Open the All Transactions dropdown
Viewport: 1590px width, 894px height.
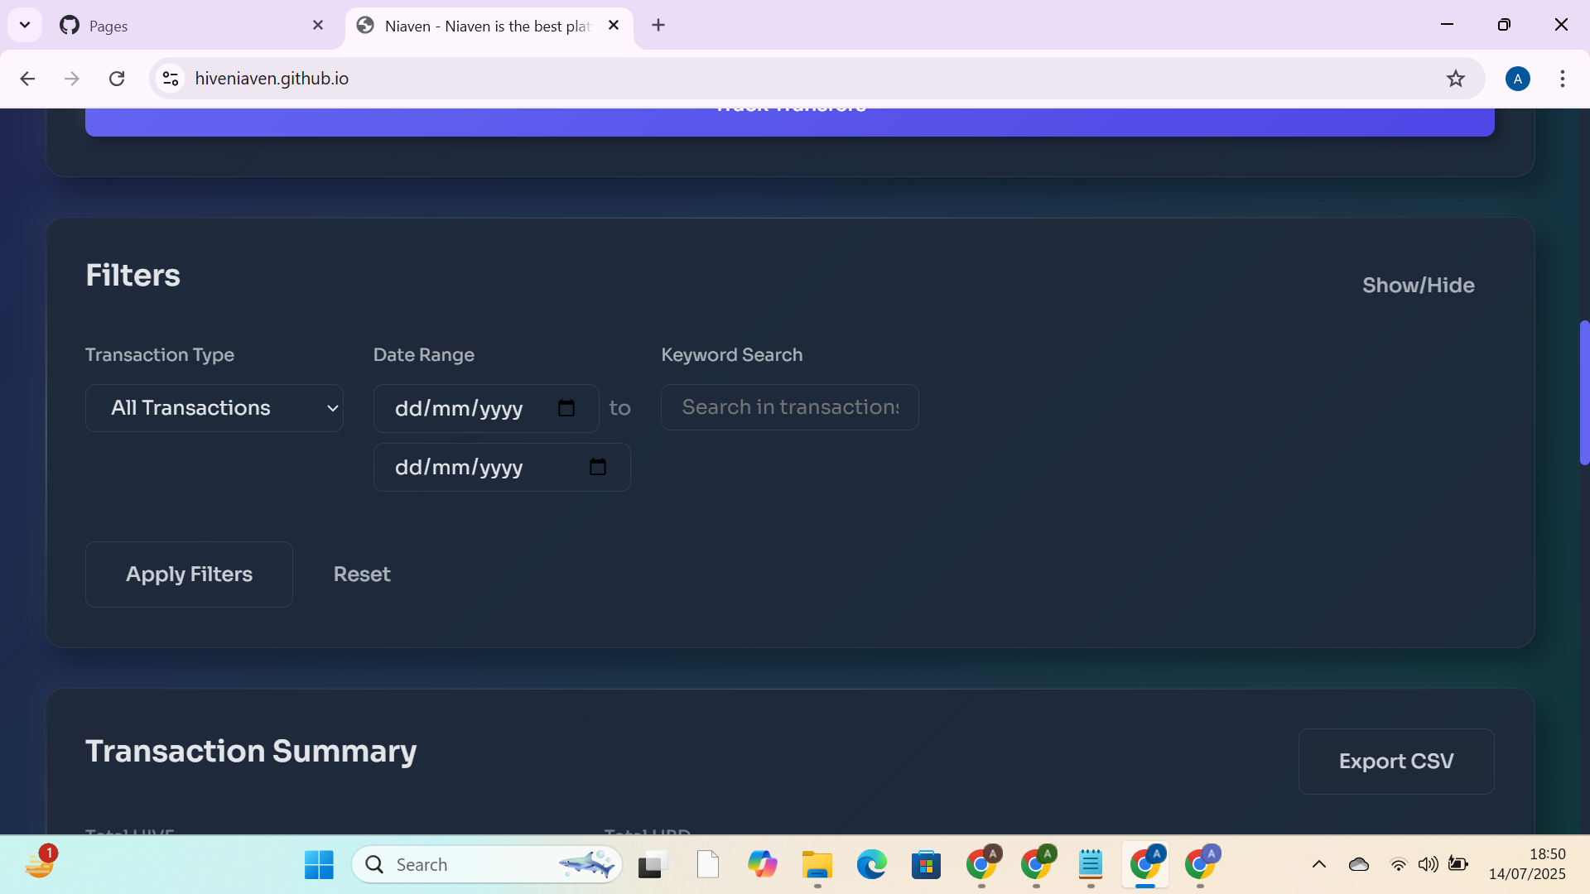click(214, 408)
